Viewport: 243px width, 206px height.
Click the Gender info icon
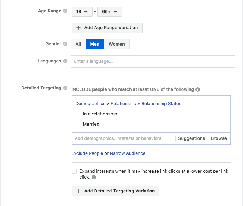point(65,44)
